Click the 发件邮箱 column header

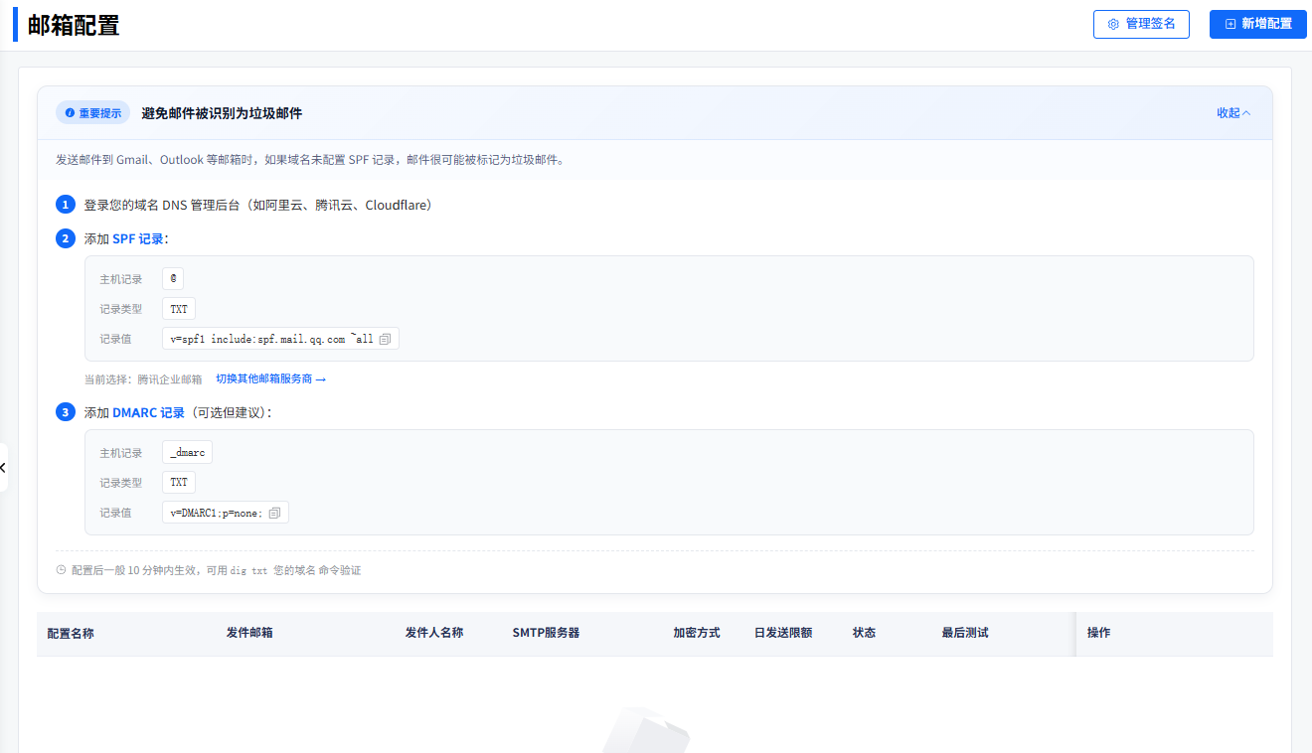pyautogui.click(x=249, y=633)
